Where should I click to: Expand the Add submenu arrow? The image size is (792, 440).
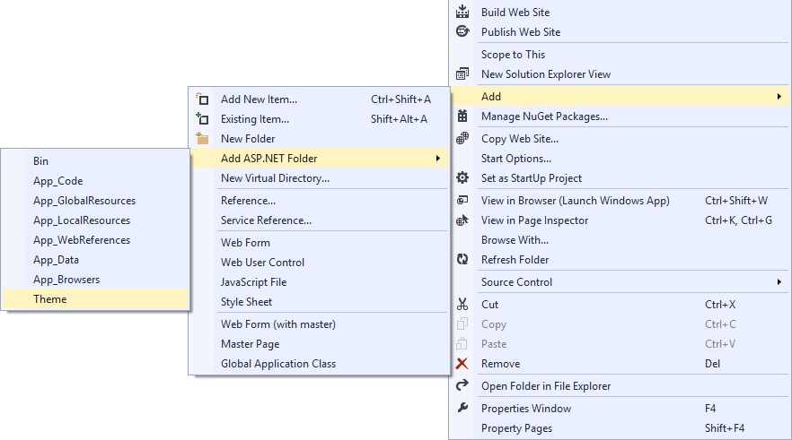click(x=779, y=96)
